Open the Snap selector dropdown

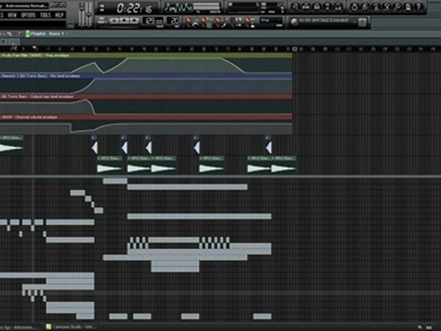pyautogui.click(x=271, y=21)
